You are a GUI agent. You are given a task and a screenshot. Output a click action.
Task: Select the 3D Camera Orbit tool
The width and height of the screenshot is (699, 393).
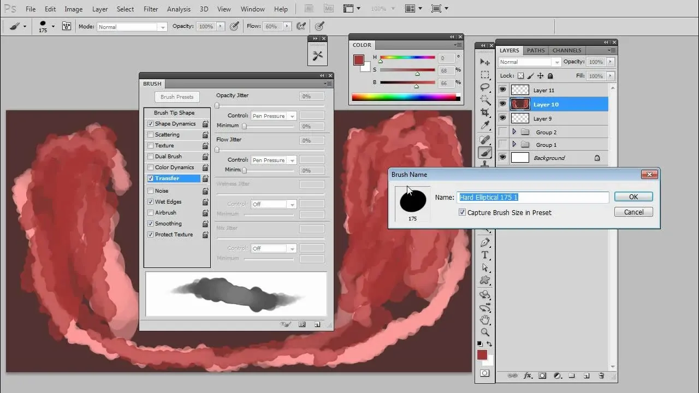[x=485, y=307]
